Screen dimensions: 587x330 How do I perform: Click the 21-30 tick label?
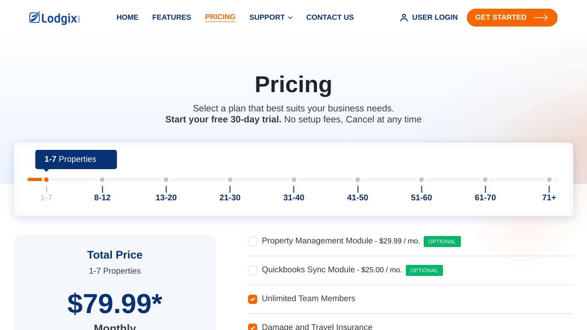[230, 198]
